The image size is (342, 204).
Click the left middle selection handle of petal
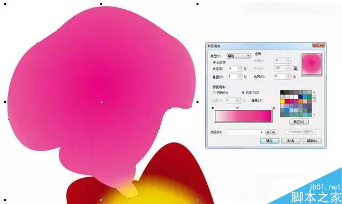point(5,102)
